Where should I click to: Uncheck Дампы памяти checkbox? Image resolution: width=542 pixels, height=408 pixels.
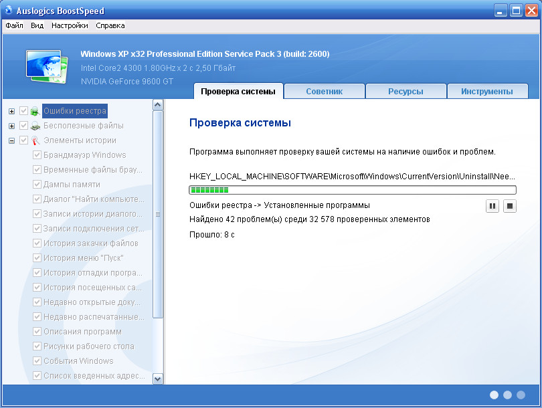(x=37, y=185)
